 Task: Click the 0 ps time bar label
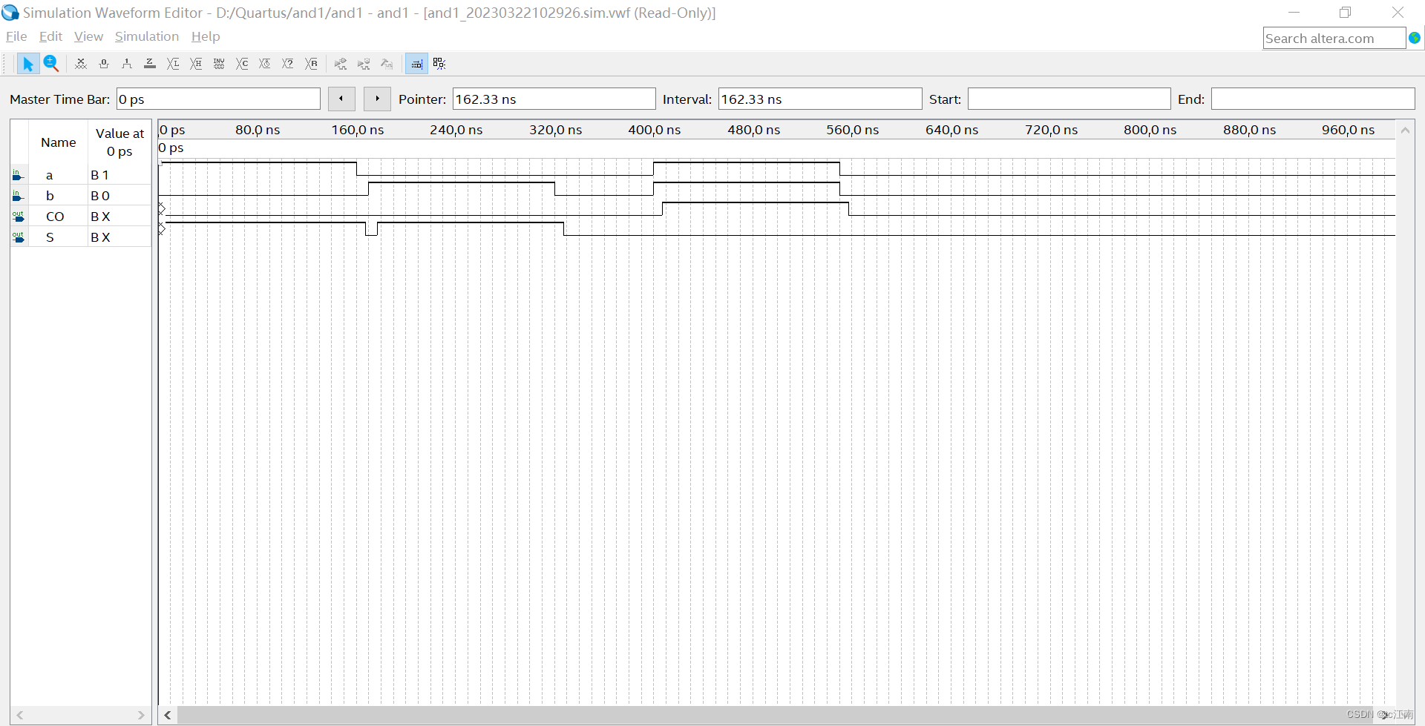(x=171, y=148)
